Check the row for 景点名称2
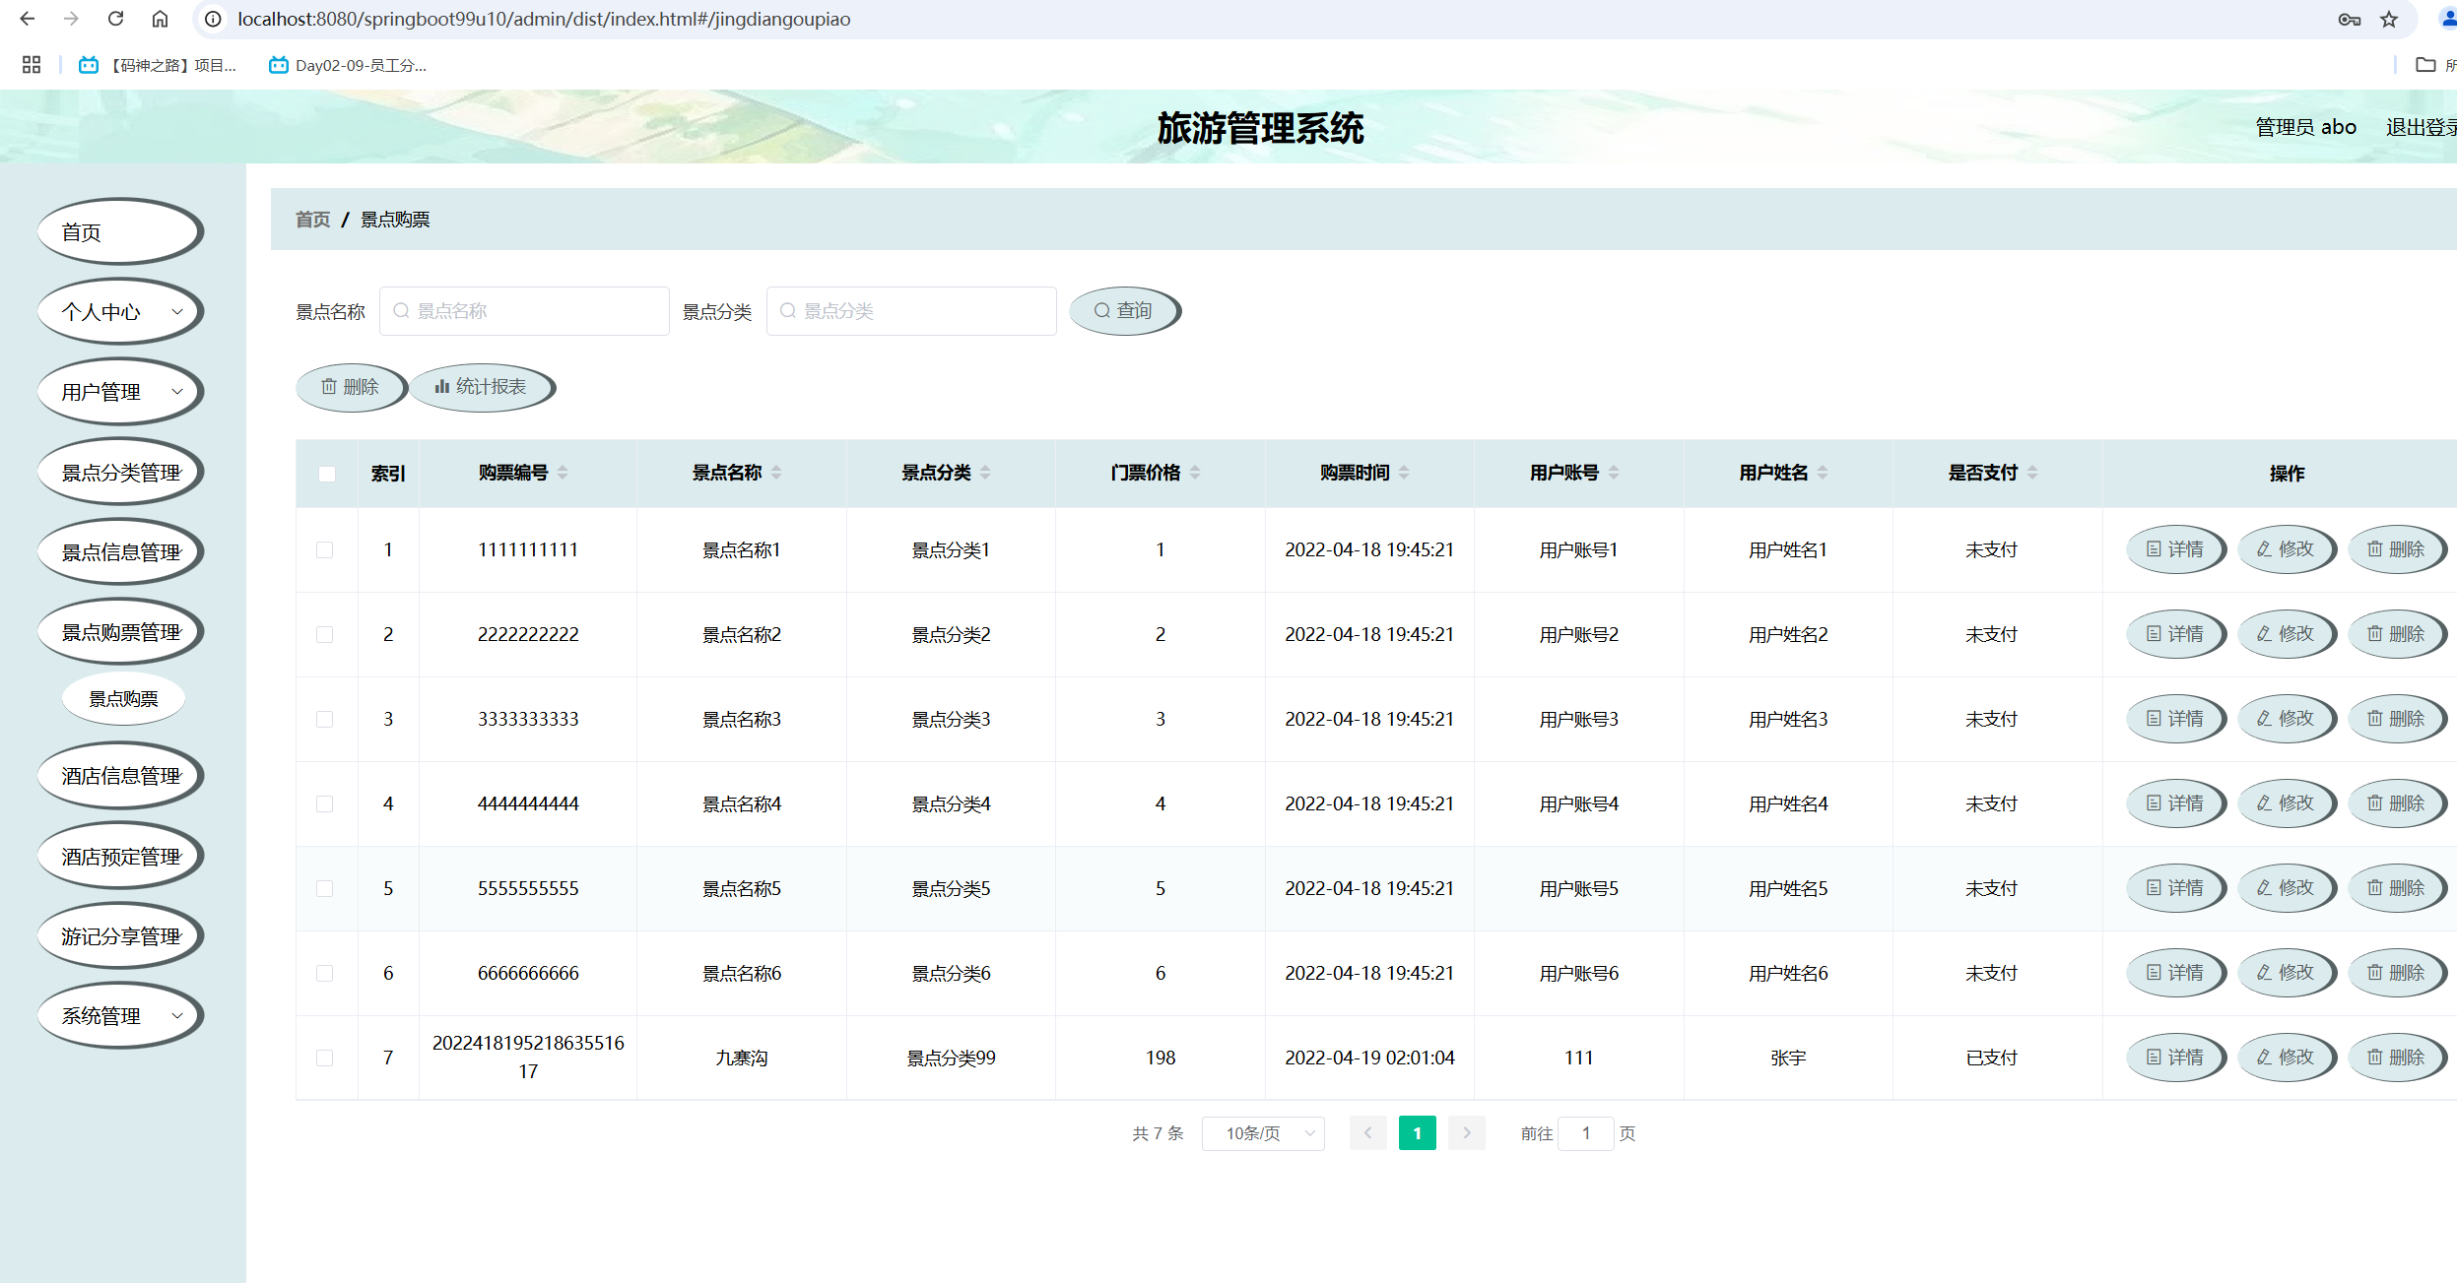 324,634
